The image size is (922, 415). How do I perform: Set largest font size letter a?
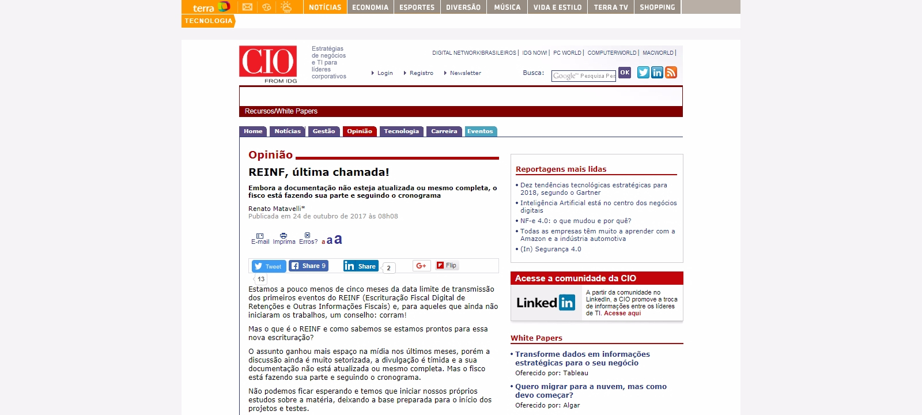[x=338, y=239]
